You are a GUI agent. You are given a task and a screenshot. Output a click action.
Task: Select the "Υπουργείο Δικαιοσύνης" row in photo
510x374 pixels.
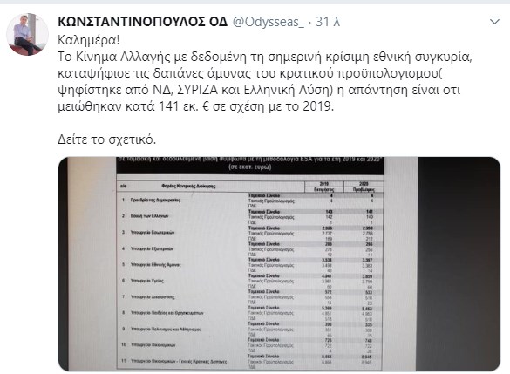[250, 296]
